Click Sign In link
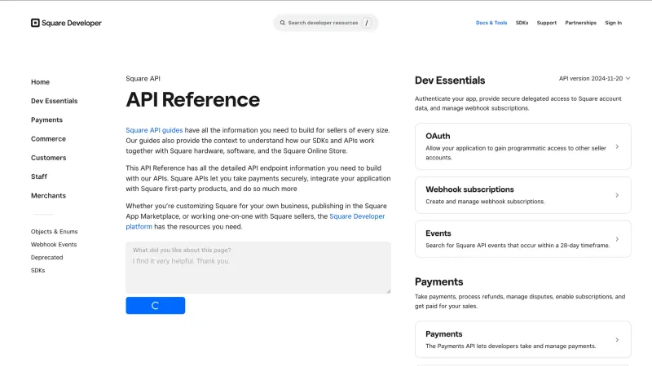The width and height of the screenshot is (652, 366). (x=614, y=23)
